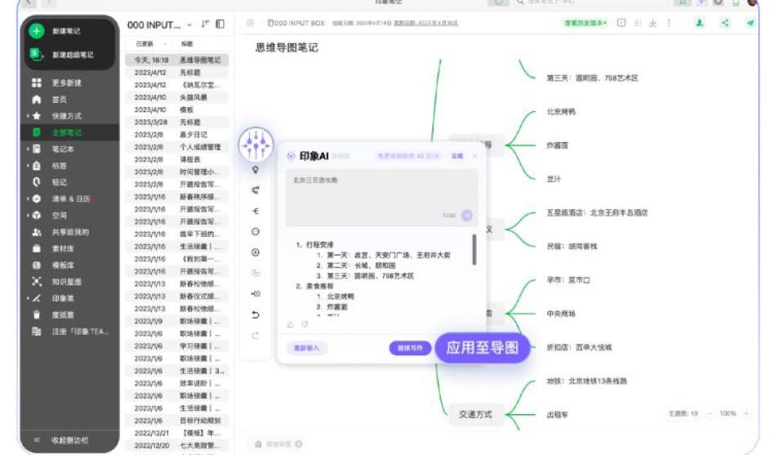This screenshot has height=455, width=770.
Task: Click the 重新输入 button
Action: pos(307,348)
